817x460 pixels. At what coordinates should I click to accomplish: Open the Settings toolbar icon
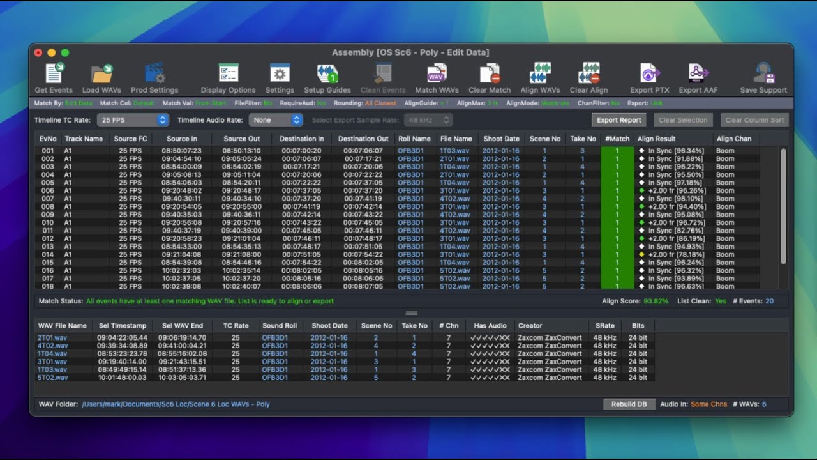[280, 73]
